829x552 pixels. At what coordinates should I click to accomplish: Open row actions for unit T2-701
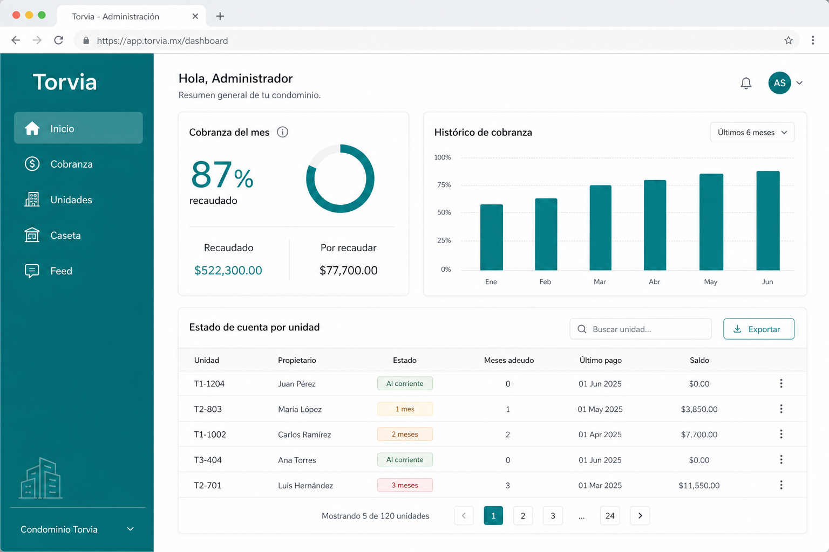click(x=781, y=485)
